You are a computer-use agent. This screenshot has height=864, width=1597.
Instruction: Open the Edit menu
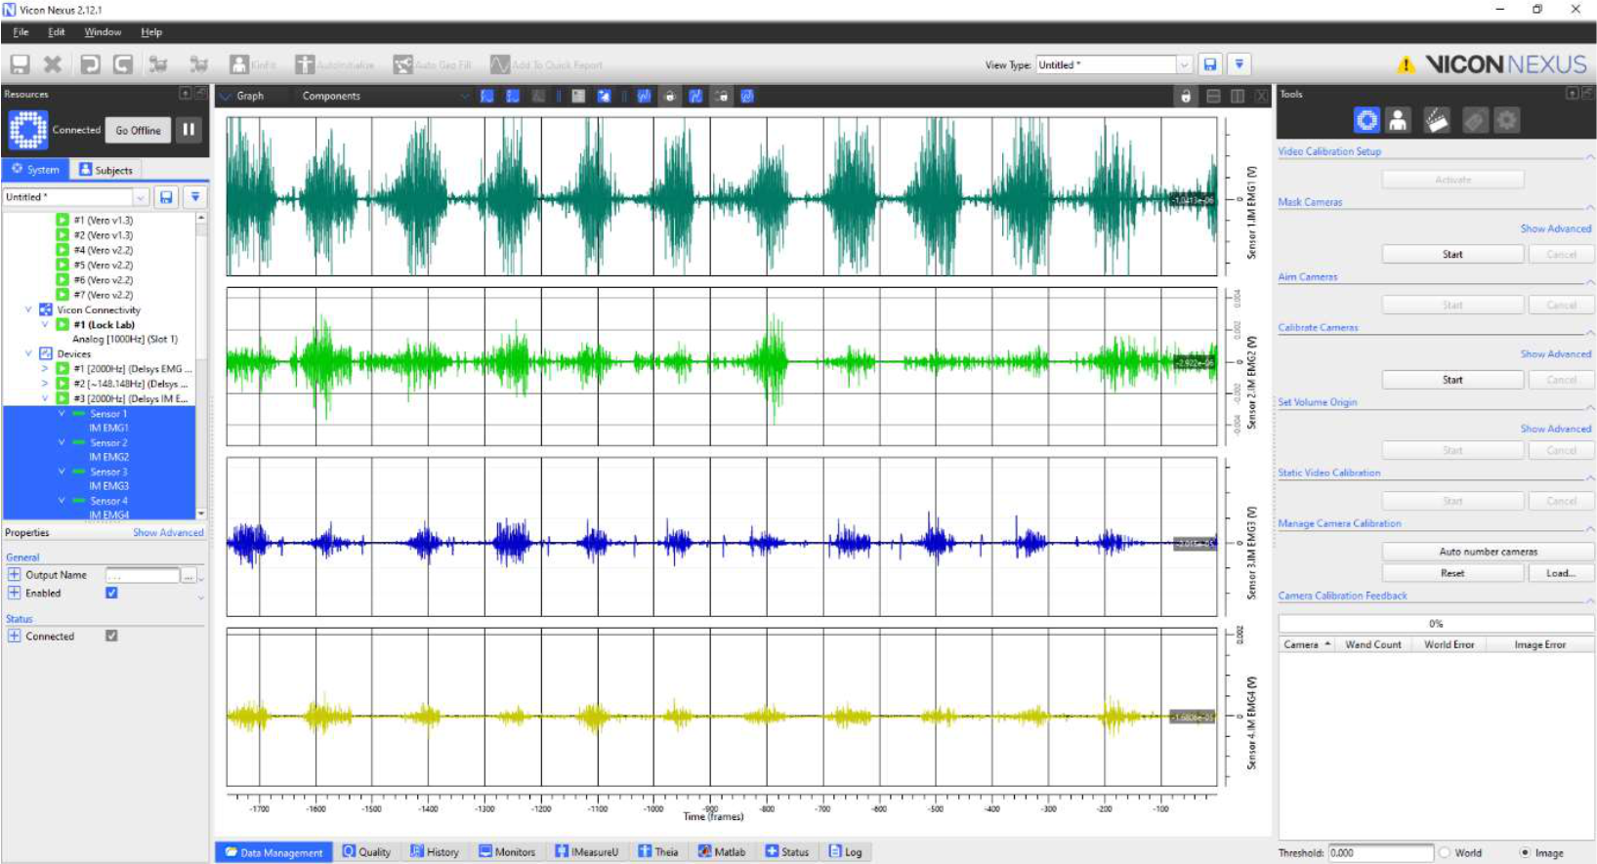point(57,32)
